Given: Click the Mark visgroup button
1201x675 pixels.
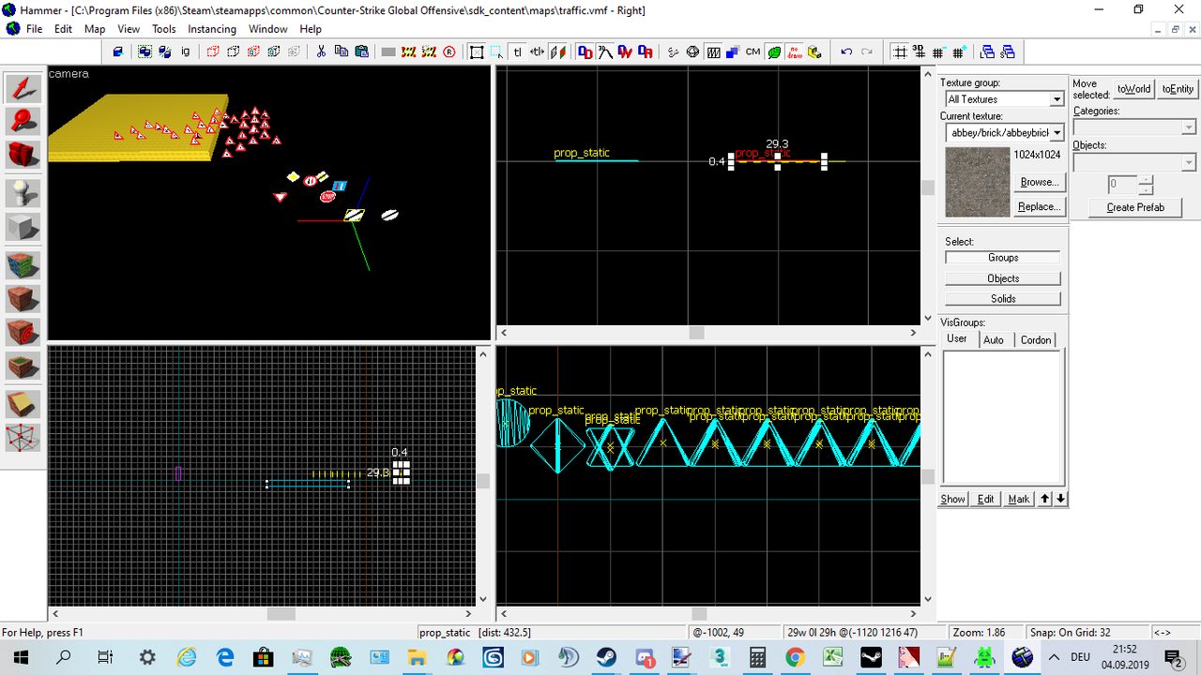Looking at the screenshot, I should coord(1019,499).
